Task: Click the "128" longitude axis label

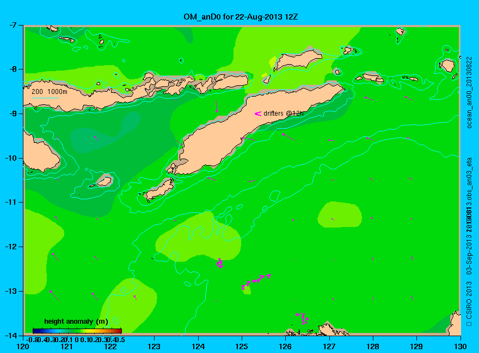Action: click(373, 346)
